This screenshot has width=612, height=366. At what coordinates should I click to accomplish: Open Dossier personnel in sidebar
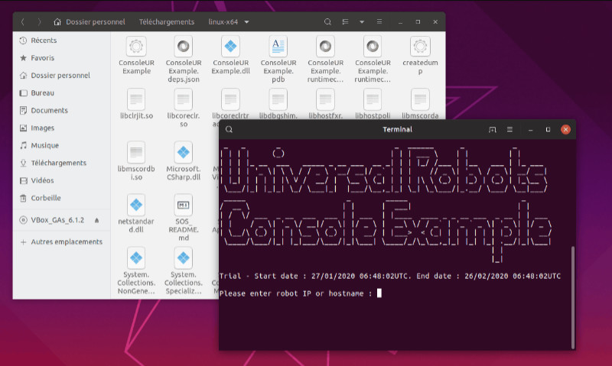(x=62, y=76)
